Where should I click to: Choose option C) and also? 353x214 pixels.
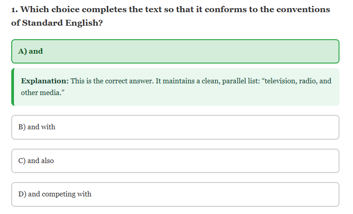click(175, 161)
